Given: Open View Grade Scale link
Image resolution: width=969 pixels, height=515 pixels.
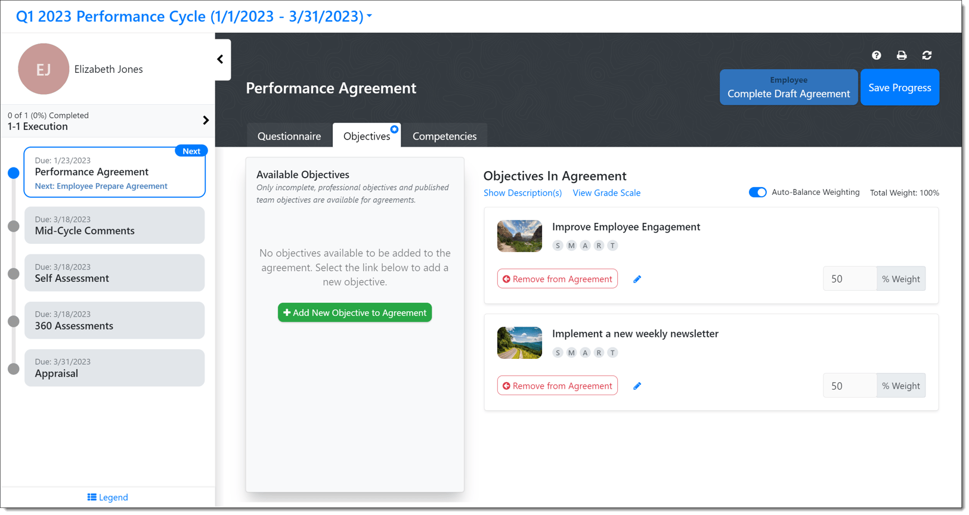Looking at the screenshot, I should click(x=606, y=193).
